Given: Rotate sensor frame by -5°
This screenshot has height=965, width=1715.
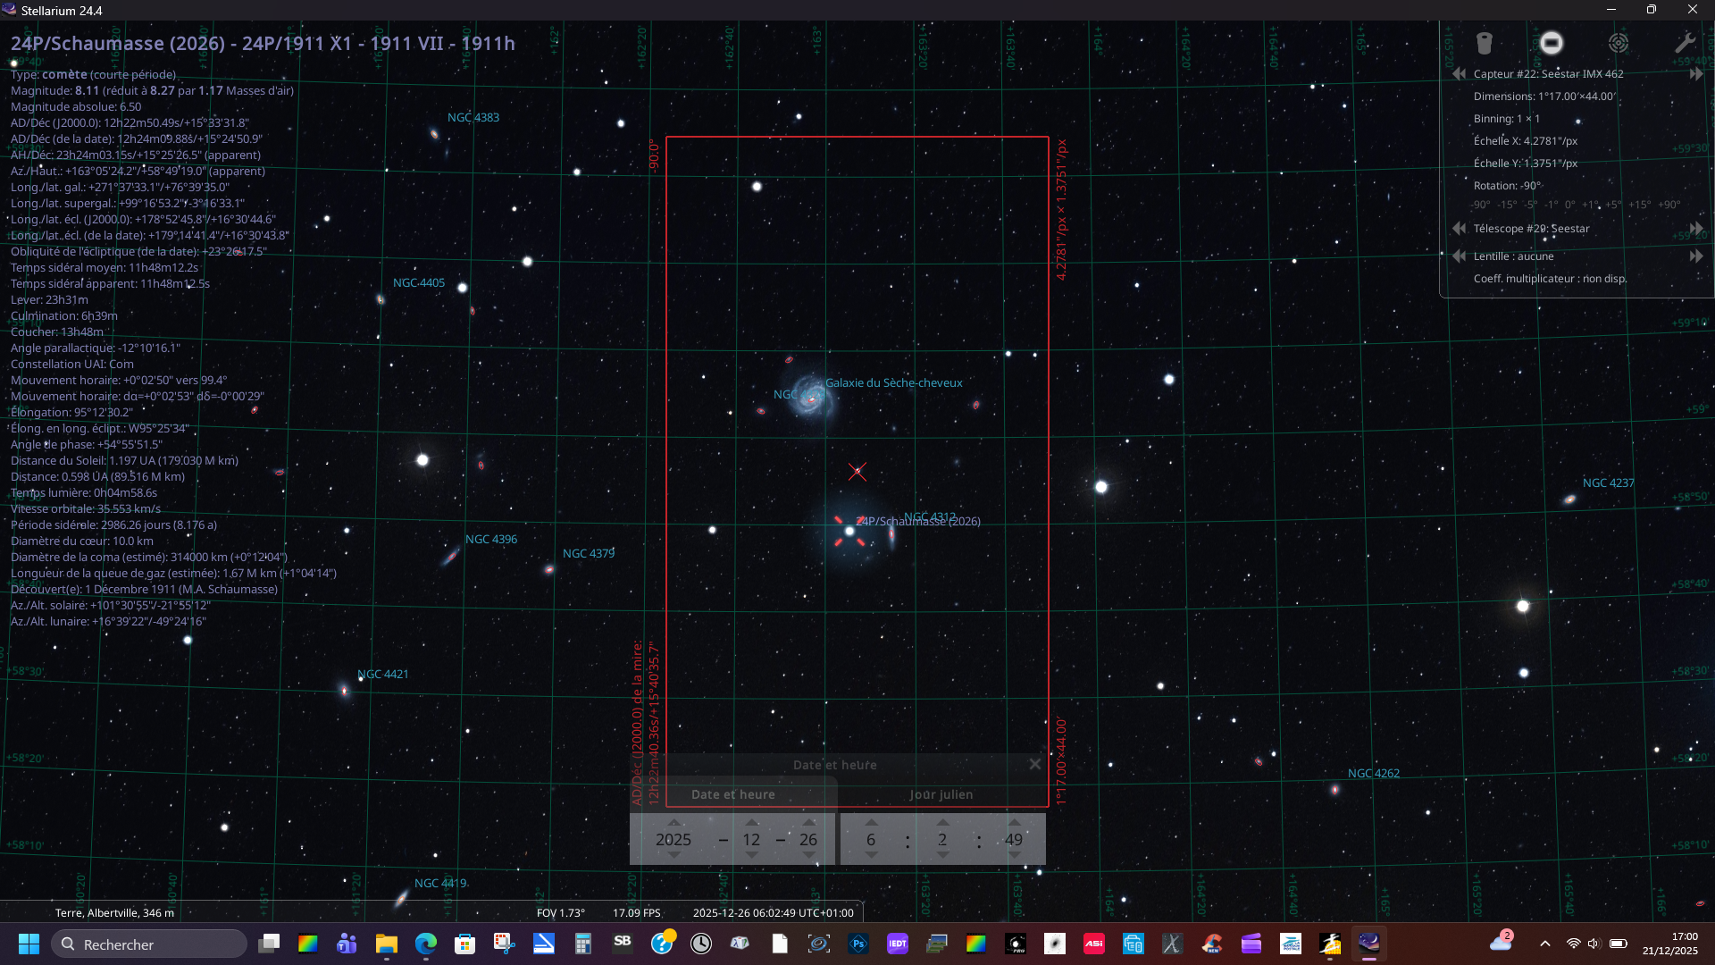Looking at the screenshot, I should tap(1531, 205).
